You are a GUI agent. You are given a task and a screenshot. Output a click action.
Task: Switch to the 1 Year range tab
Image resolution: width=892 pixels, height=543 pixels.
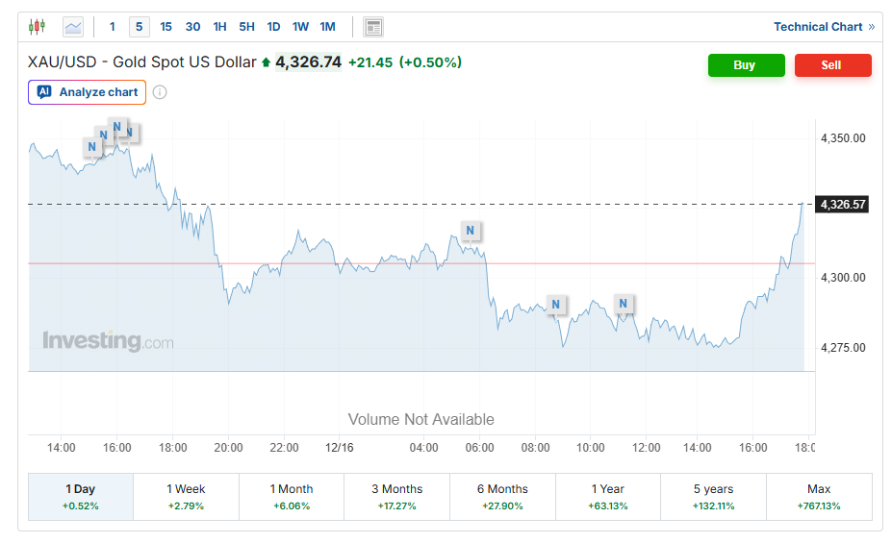coord(608,496)
